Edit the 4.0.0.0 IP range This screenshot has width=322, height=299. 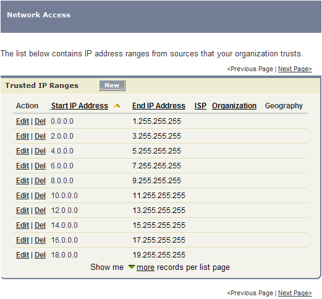[x=22, y=151]
